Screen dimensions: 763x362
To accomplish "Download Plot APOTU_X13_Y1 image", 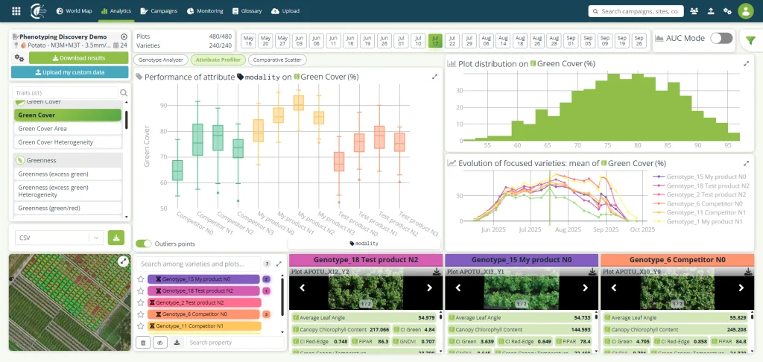I will [x=592, y=272].
